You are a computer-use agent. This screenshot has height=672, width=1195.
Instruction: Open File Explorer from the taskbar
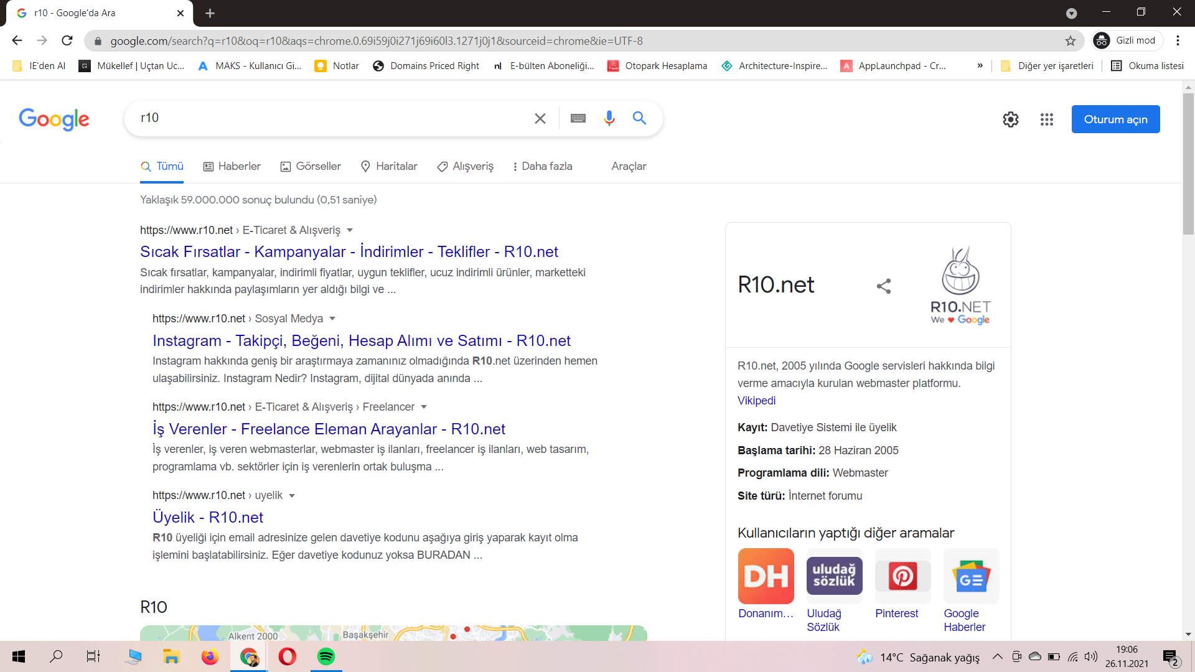171,656
